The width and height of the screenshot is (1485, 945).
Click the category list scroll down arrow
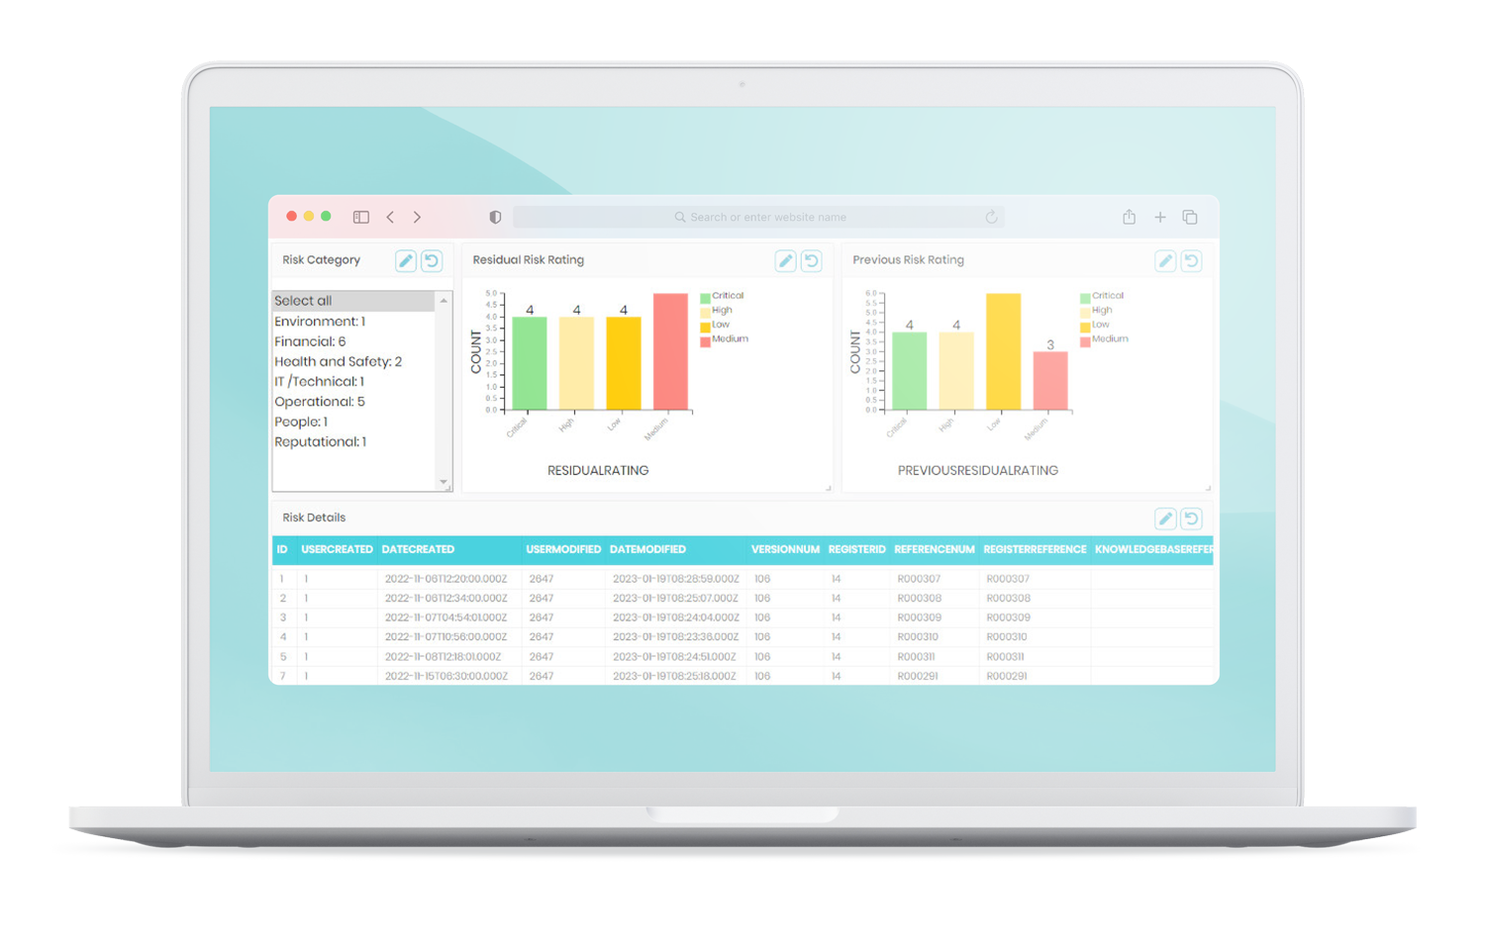pos(444,482)
